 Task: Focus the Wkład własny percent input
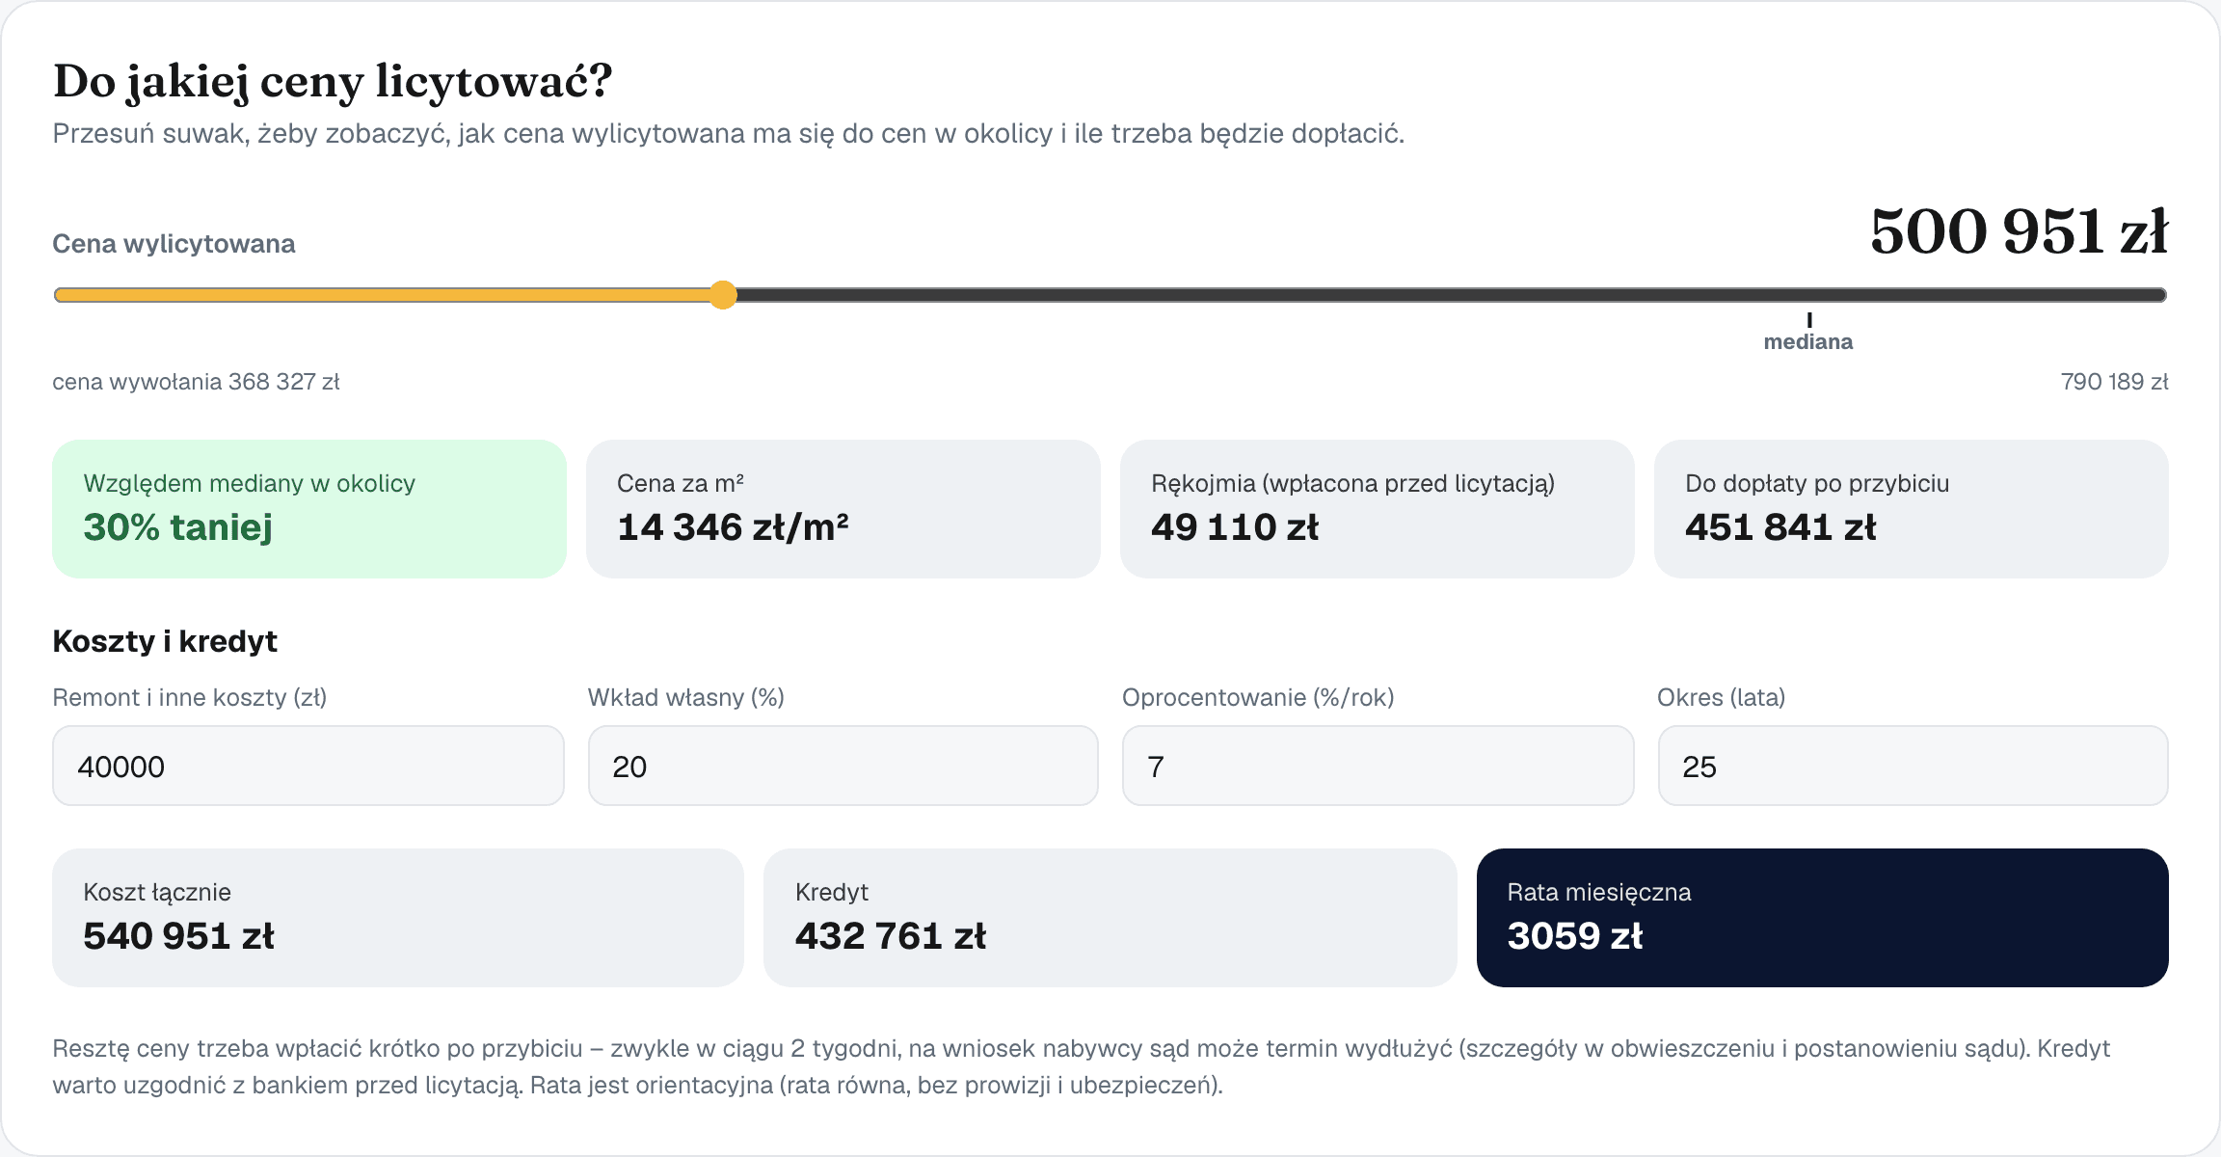843,766
